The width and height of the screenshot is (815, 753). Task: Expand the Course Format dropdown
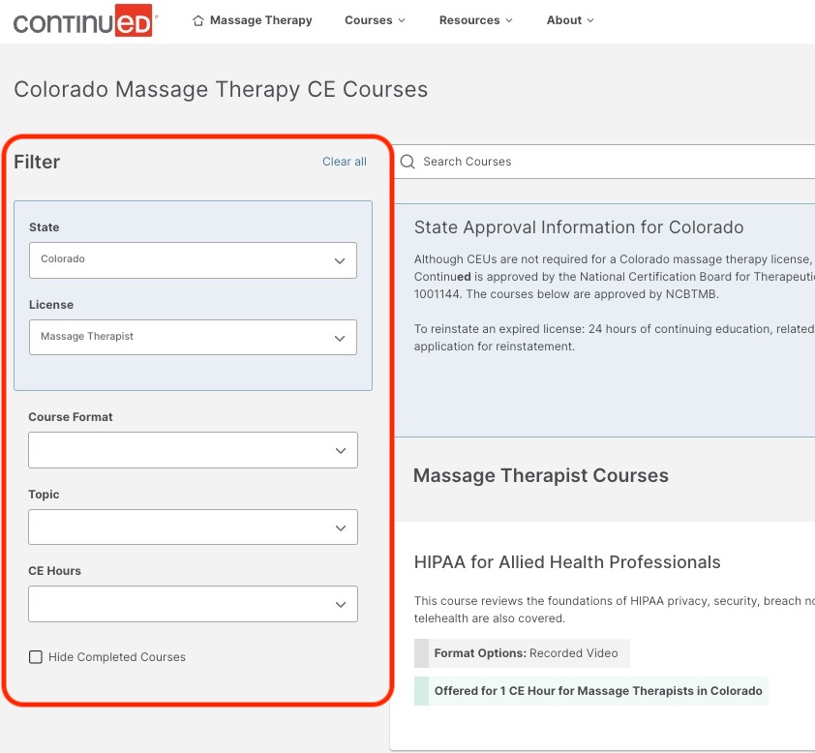[193, 449]
